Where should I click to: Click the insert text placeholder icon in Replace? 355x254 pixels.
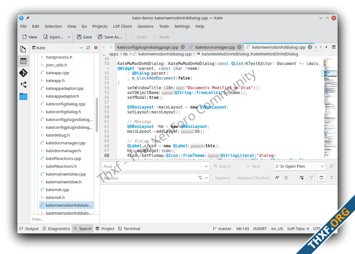click(x=200, y=178)
